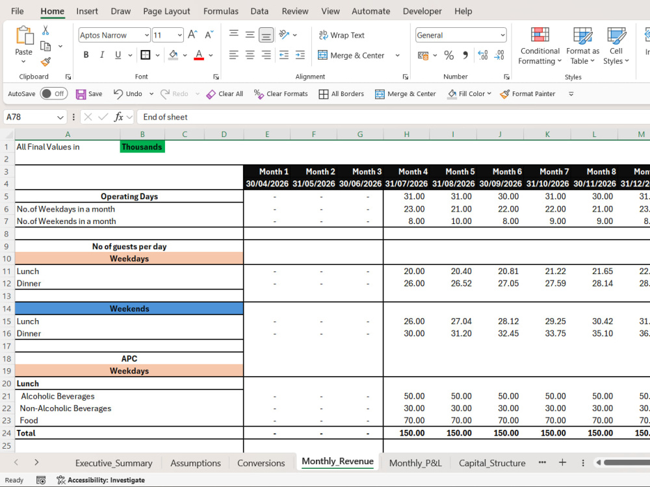Viewport: 650px width, 487px height.
Task: Expand the Name Box dropdown
Action: [x=60, y=117]
